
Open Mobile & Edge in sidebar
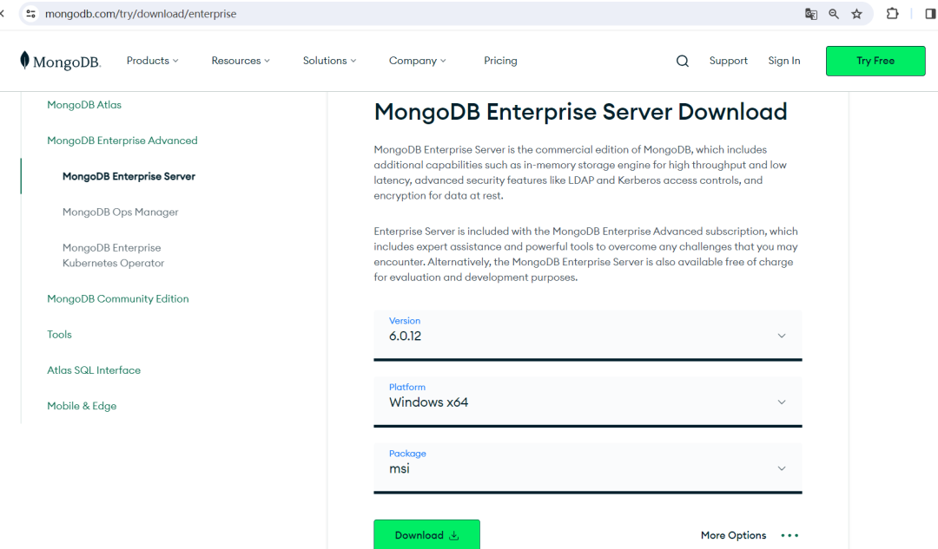coord(82,406)
